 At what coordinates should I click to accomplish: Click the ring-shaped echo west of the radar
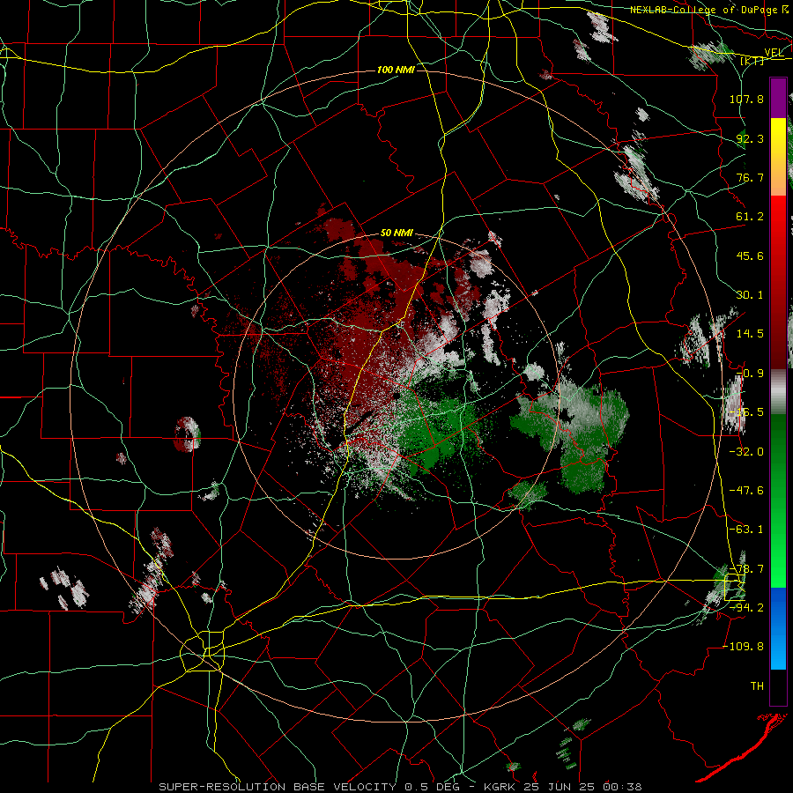tap(187, 434)
